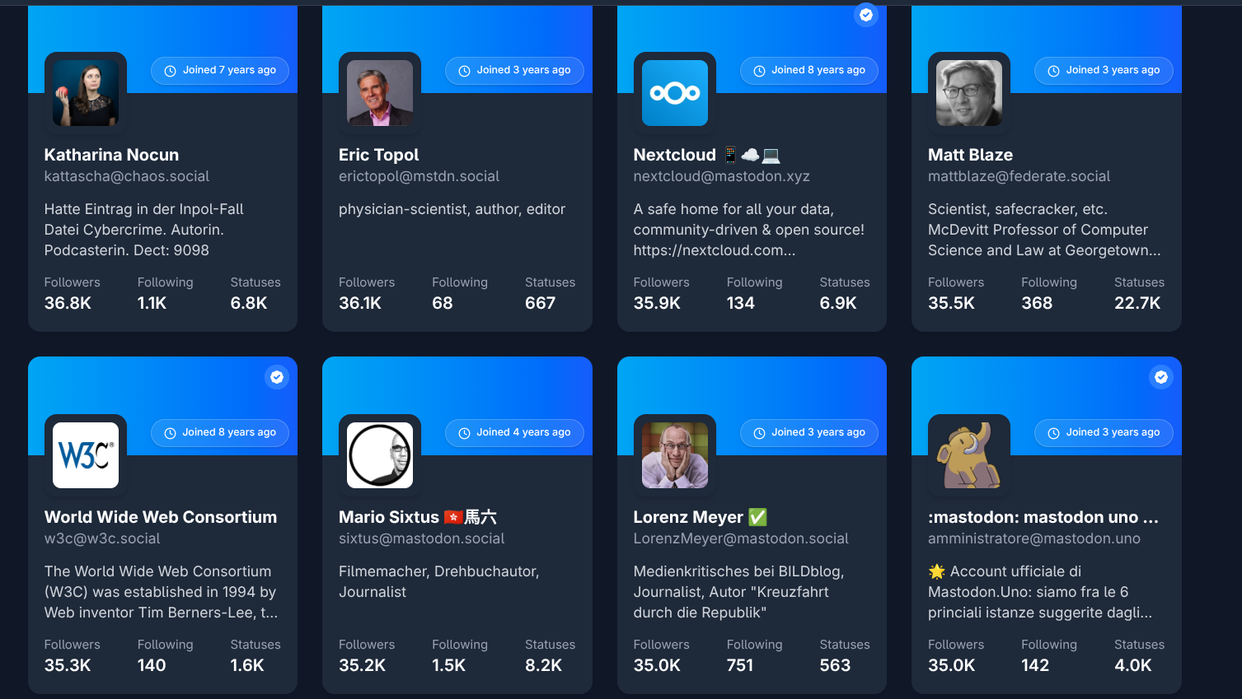
Task: Click the Matt Blaze name heading
Action: pos(970,155)
